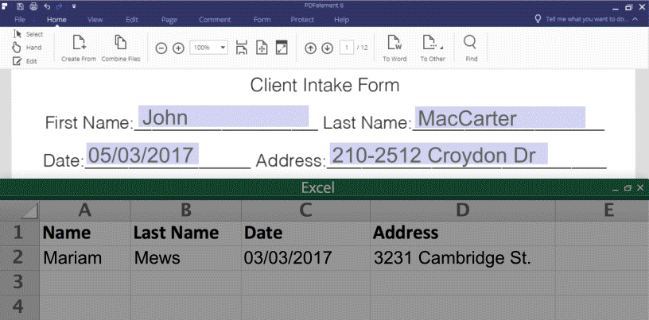Open the File menu

(x=20, y=19)
